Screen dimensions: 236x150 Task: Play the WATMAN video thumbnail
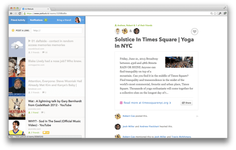17,107
